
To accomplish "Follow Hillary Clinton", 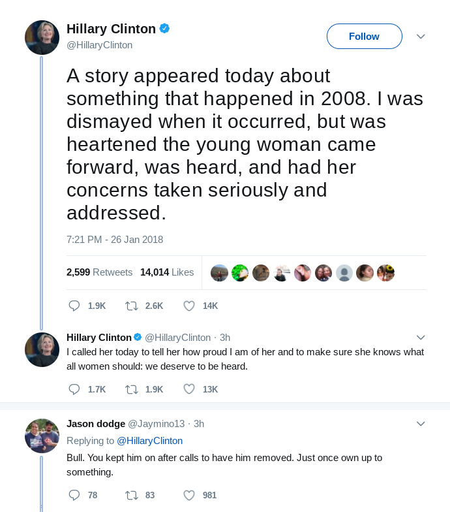I will tap(364, 37).
